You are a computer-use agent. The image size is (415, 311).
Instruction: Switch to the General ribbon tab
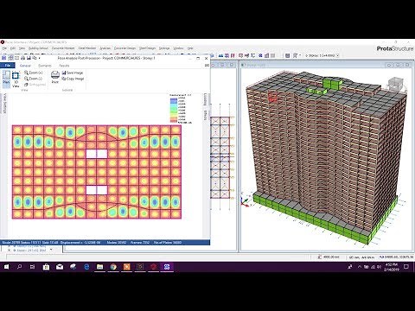pyautogui.click(x=25, y=66)
